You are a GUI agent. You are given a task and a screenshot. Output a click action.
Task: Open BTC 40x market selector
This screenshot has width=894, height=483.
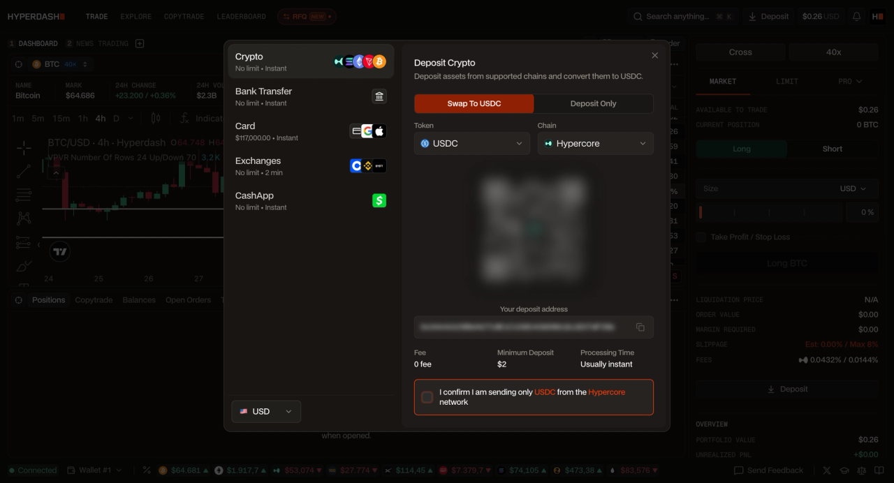pos(61,64)
